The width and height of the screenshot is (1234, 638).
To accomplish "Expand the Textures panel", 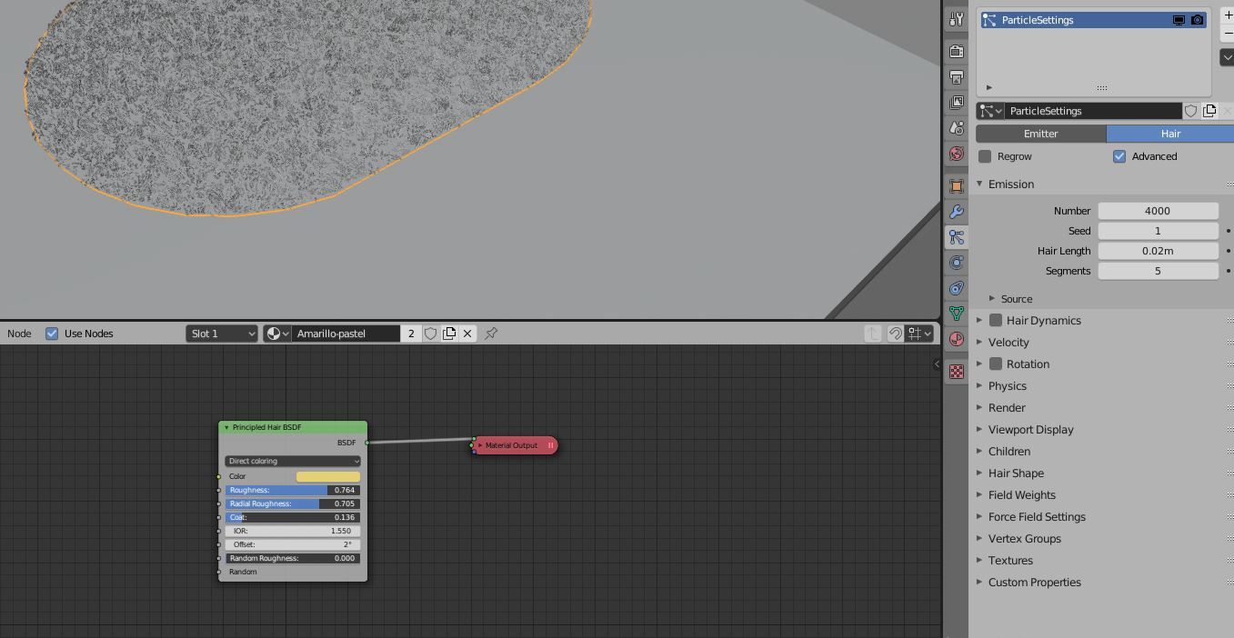I will tap(1009, 560).
